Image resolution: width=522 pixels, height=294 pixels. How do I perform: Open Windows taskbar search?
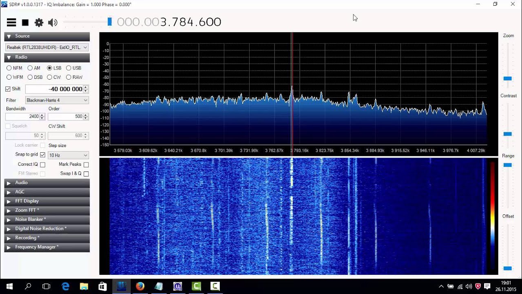[x=28, y=286]
